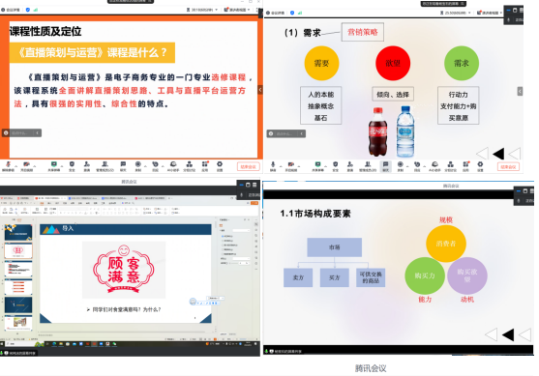Open meeting details at top of orange-slide meeting
This screenshot has width=539, height=376.
click(x=10, y=10)
